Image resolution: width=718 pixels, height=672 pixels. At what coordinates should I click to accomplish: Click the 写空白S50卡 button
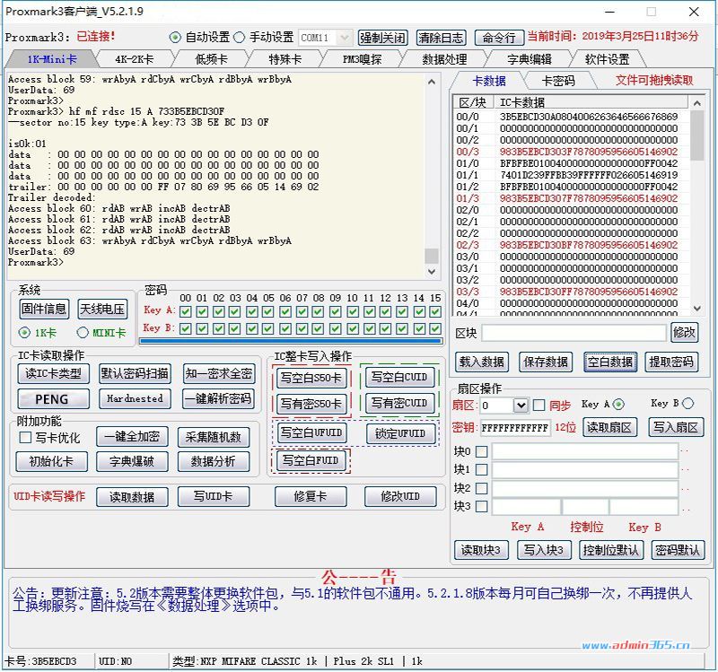point(311,378)
